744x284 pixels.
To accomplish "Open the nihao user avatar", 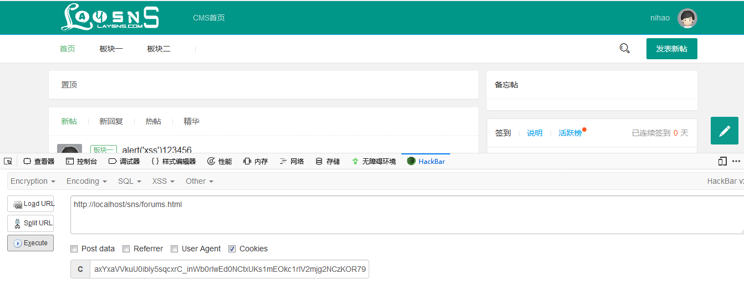I will [687, 18].
